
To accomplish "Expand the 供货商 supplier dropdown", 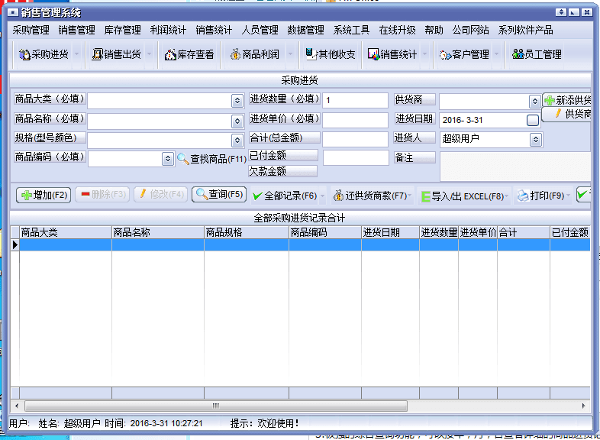I will (x=535, y=102).
